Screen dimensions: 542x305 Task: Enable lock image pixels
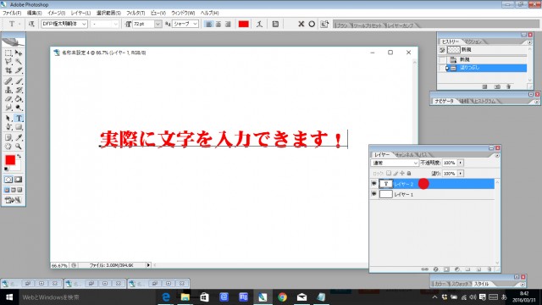click(395, 173)
